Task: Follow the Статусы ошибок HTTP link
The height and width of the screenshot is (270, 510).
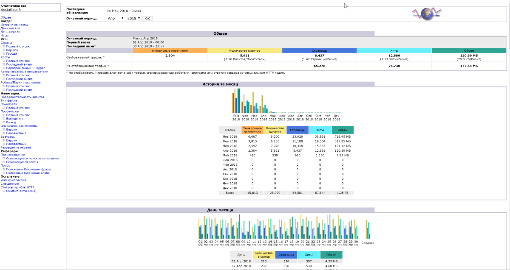Action: pyautogui.click(x=17, y=187)
